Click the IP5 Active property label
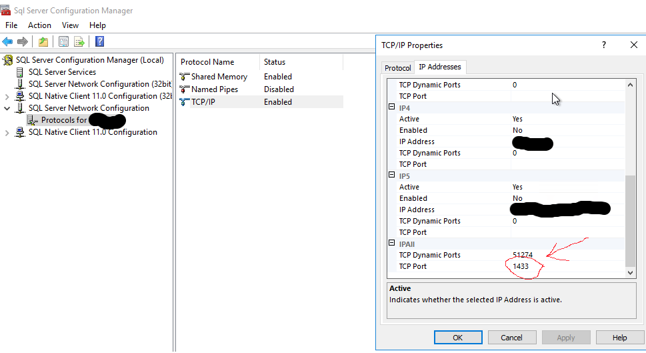 click(409, 187)
